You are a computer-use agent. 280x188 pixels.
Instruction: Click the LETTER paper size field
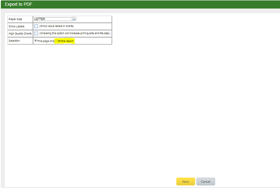coord(53,19)
